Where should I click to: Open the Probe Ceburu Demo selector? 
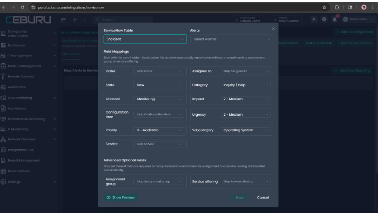coord(287,19)
